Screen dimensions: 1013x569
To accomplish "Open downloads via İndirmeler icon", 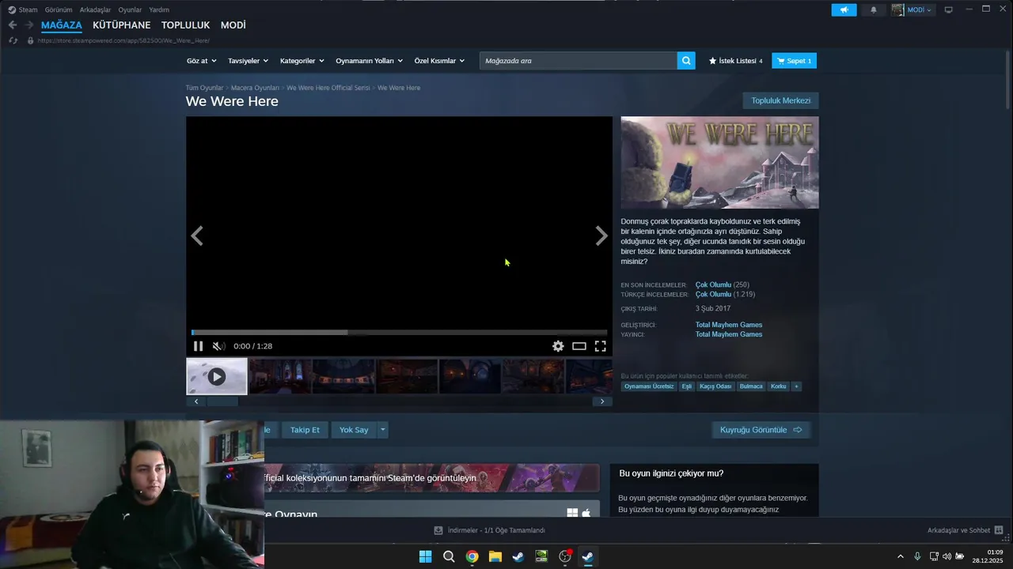I will click(x=438, y=530).
